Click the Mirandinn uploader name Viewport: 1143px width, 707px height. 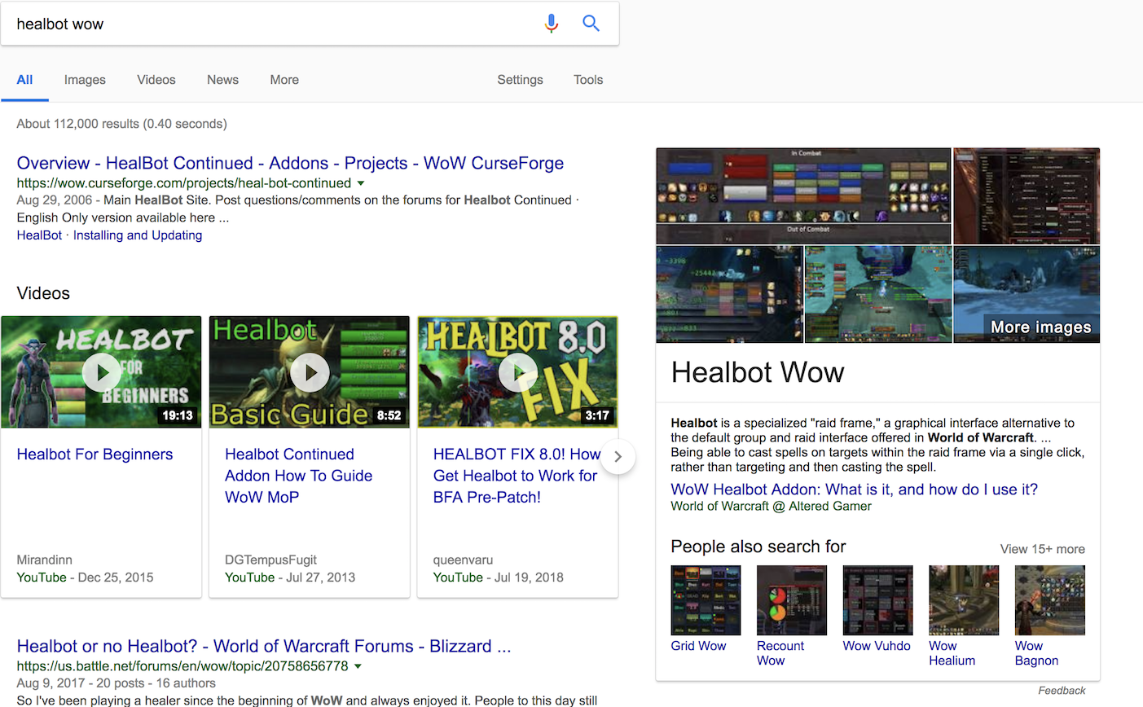click(44, 560)
